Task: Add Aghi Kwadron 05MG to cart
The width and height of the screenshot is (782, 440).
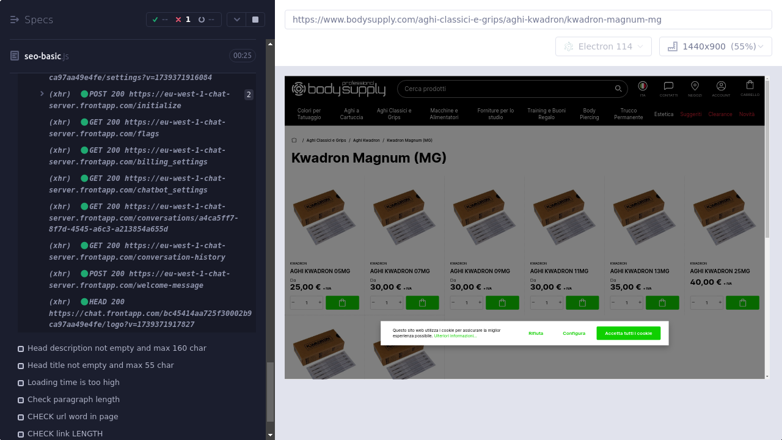Action: pos(342,302)
